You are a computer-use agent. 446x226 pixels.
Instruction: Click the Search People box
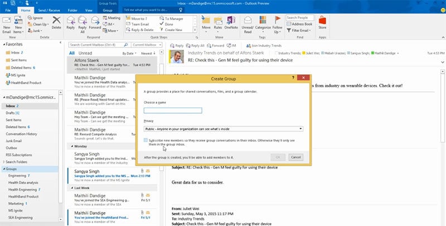tap(300, 18)
